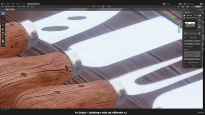
Task: Toggle proportional editing
Action: 109,6
